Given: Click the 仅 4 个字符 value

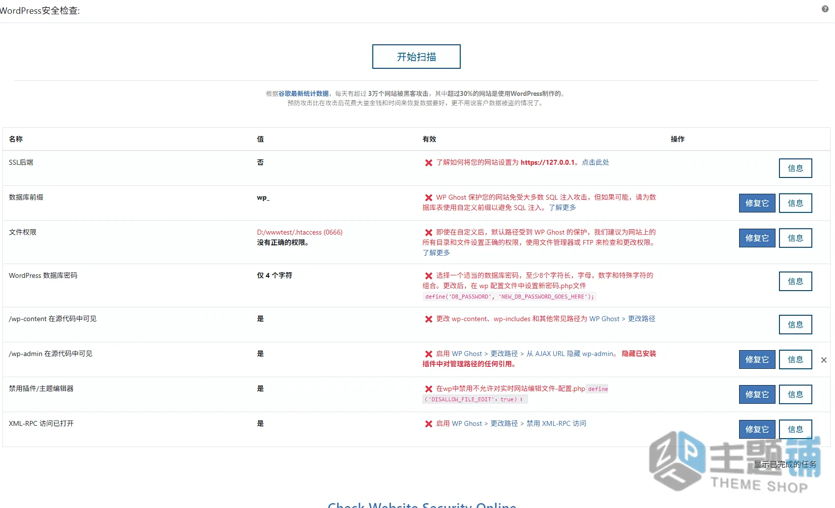Looking at the screenshot, I should tap(274, 275).
